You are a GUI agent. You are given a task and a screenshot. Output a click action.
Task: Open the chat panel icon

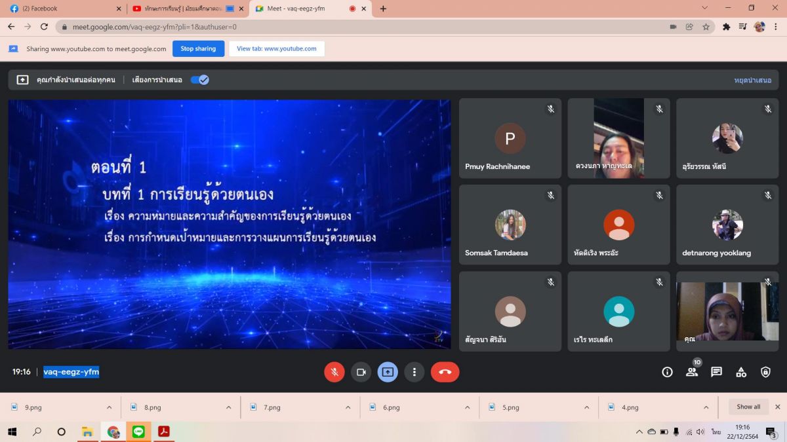click(x=716, y=372)
